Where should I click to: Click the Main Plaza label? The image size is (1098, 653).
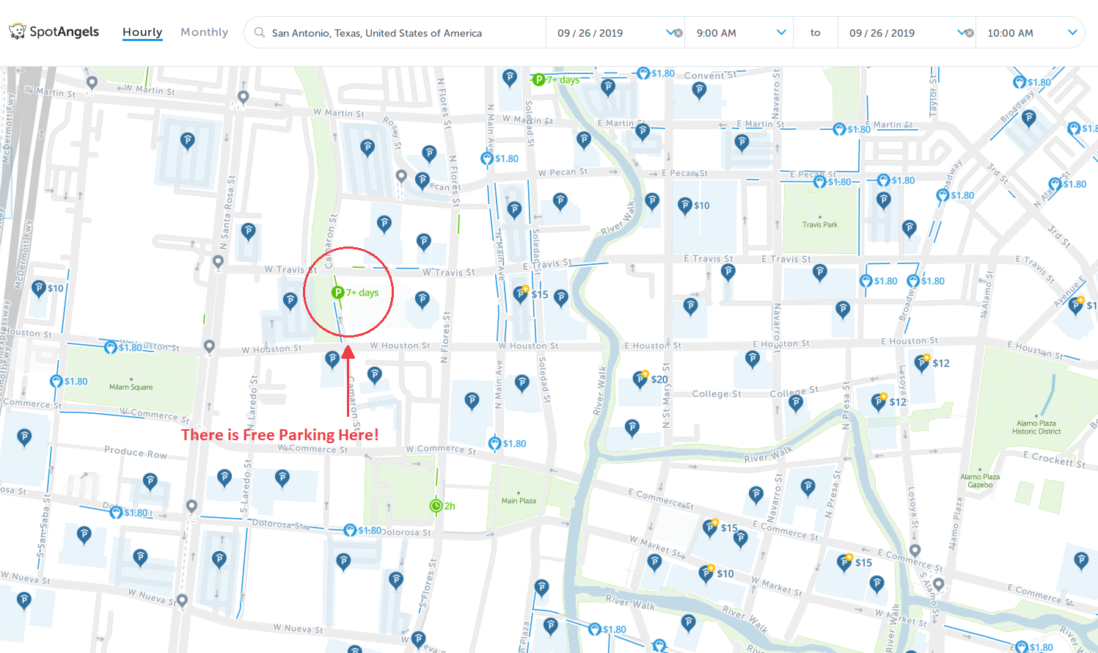(x=519, y=500)
